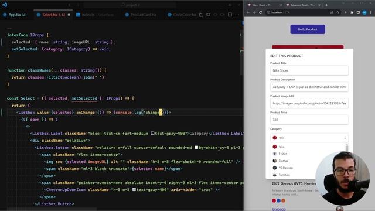Reload the localhost page

(260, 13)
